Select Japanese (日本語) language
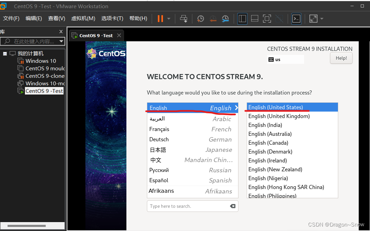The height and width of the screenshot is (231, 370). (193, 150)
